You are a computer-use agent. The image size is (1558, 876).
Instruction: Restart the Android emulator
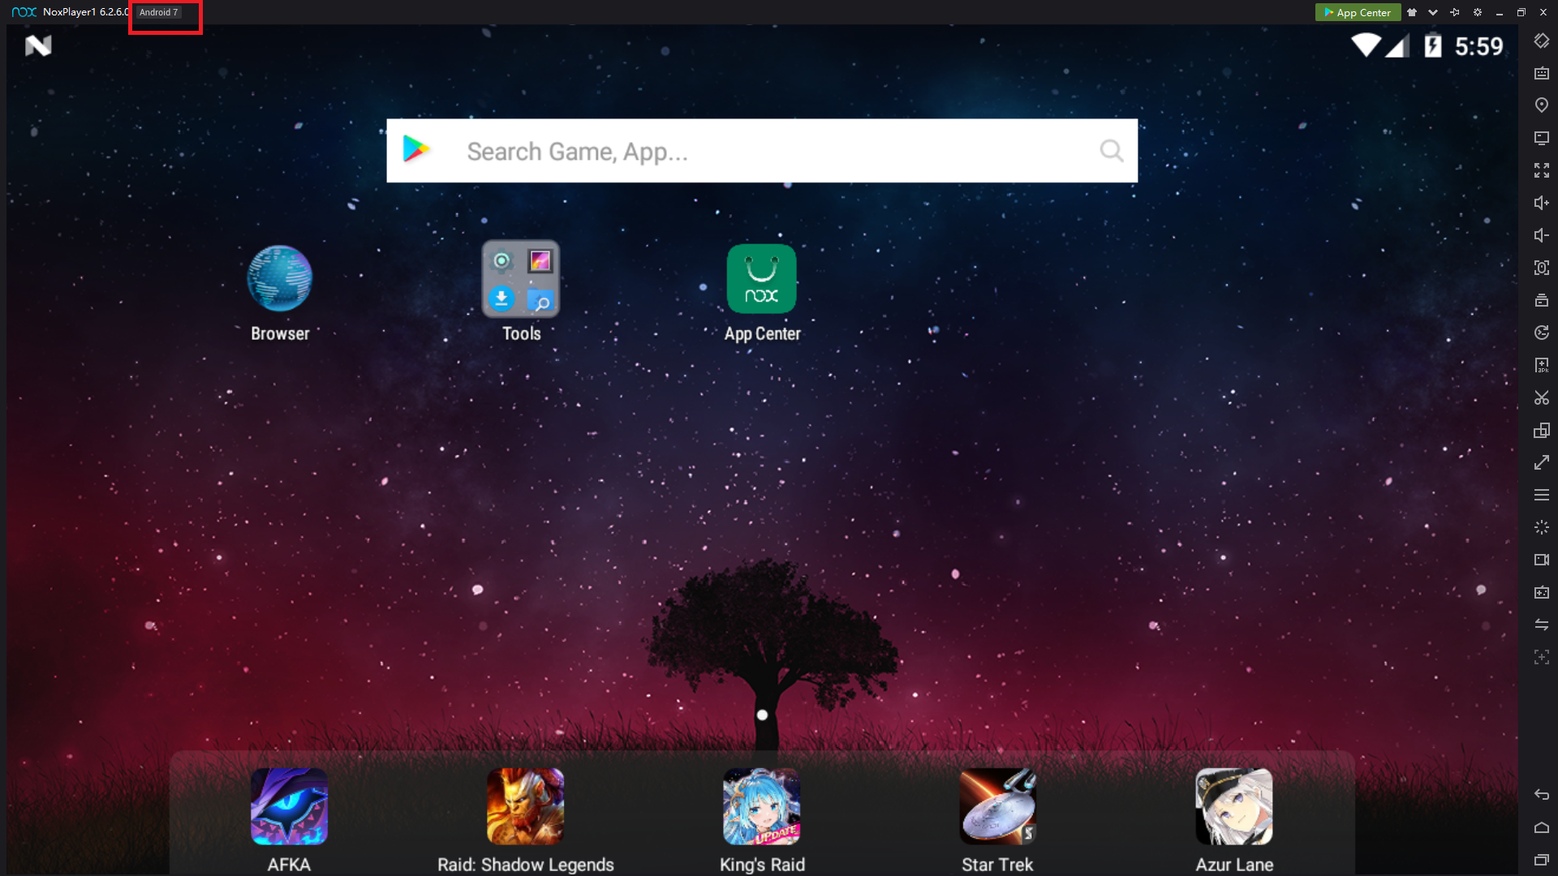click(1542, 333)
